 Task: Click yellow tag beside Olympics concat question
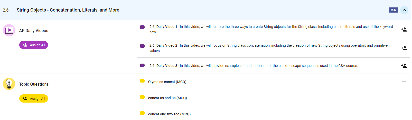point(143,81)
